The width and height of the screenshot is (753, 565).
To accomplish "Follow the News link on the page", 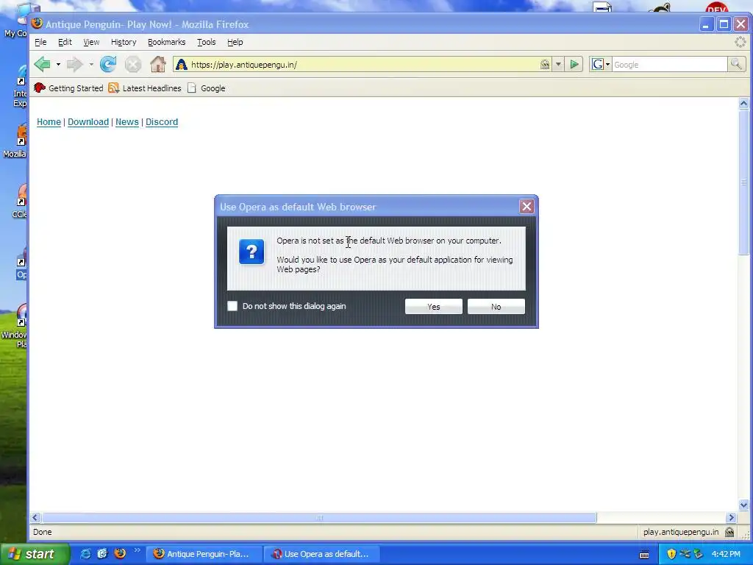I will (x=127, y=122).
